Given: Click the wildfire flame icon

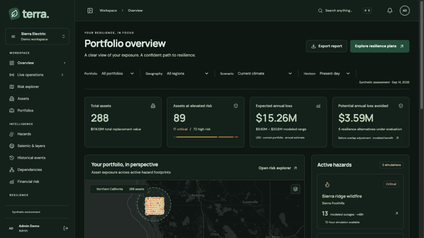Looking at the screenshot, I should pyautogui.click(x=327, y=185).
